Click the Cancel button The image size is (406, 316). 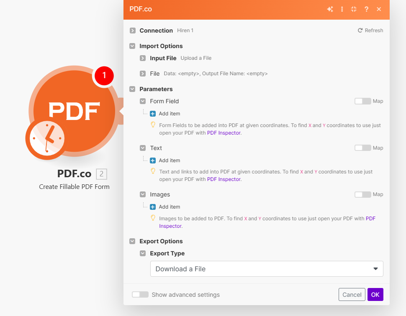point(352,295)
